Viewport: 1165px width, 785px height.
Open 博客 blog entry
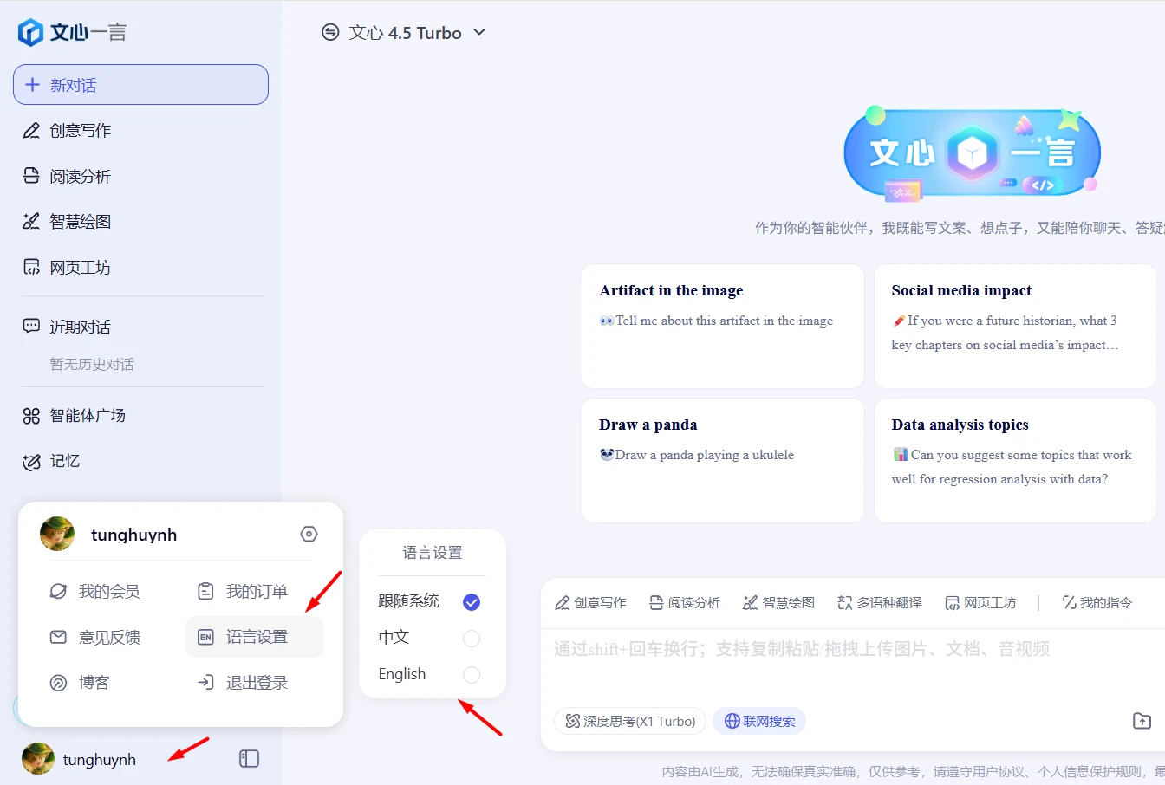click(x=80, y=683)
